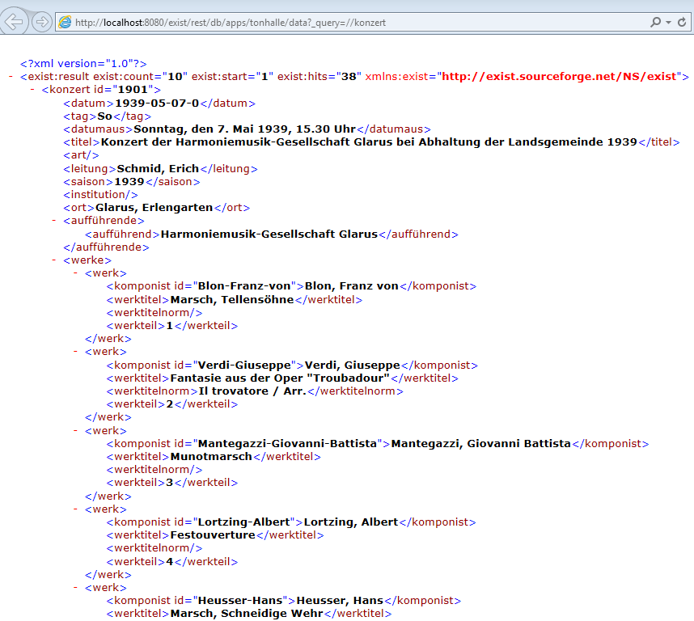Open the address bar autocomplete dropdown arrow
Viewport: 694px width, 621px height.
(x=669, y=23)
